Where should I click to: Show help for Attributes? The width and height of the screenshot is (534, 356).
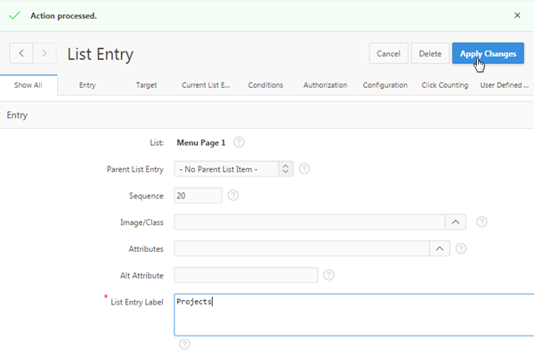[461, 248]
